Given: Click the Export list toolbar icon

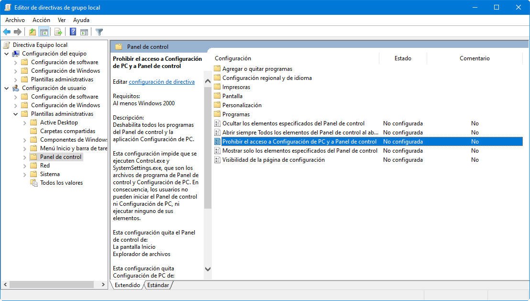Looking at the screenshot, I should [58, 32].
